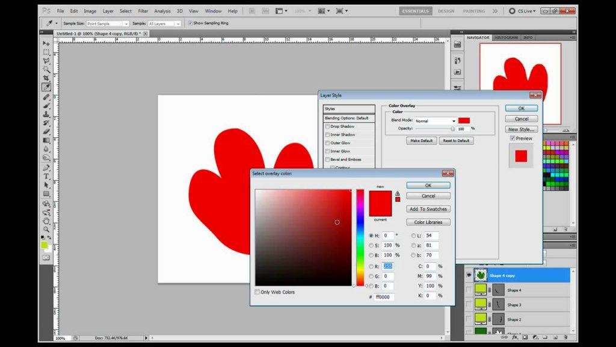Select the Blur tool
Viewport: 616px width, 347px height.
tap(46, 149)
